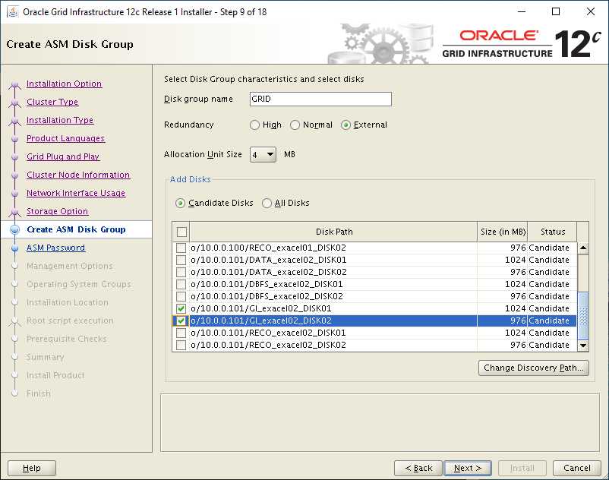Toggle the select-all checkbox in table header
609x480 pixels.
181,232
